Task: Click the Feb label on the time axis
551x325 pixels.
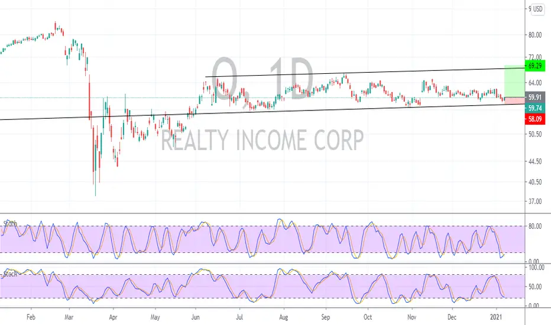Action: click(x=31, y=317)
